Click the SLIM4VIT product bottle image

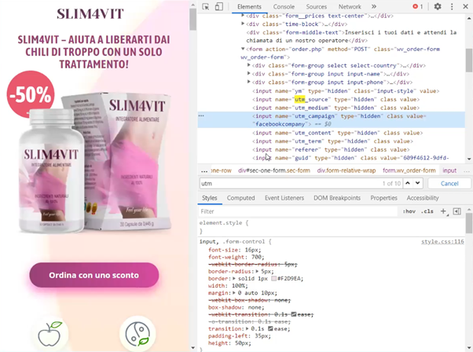pyautogui.click(x=52, y=171)
